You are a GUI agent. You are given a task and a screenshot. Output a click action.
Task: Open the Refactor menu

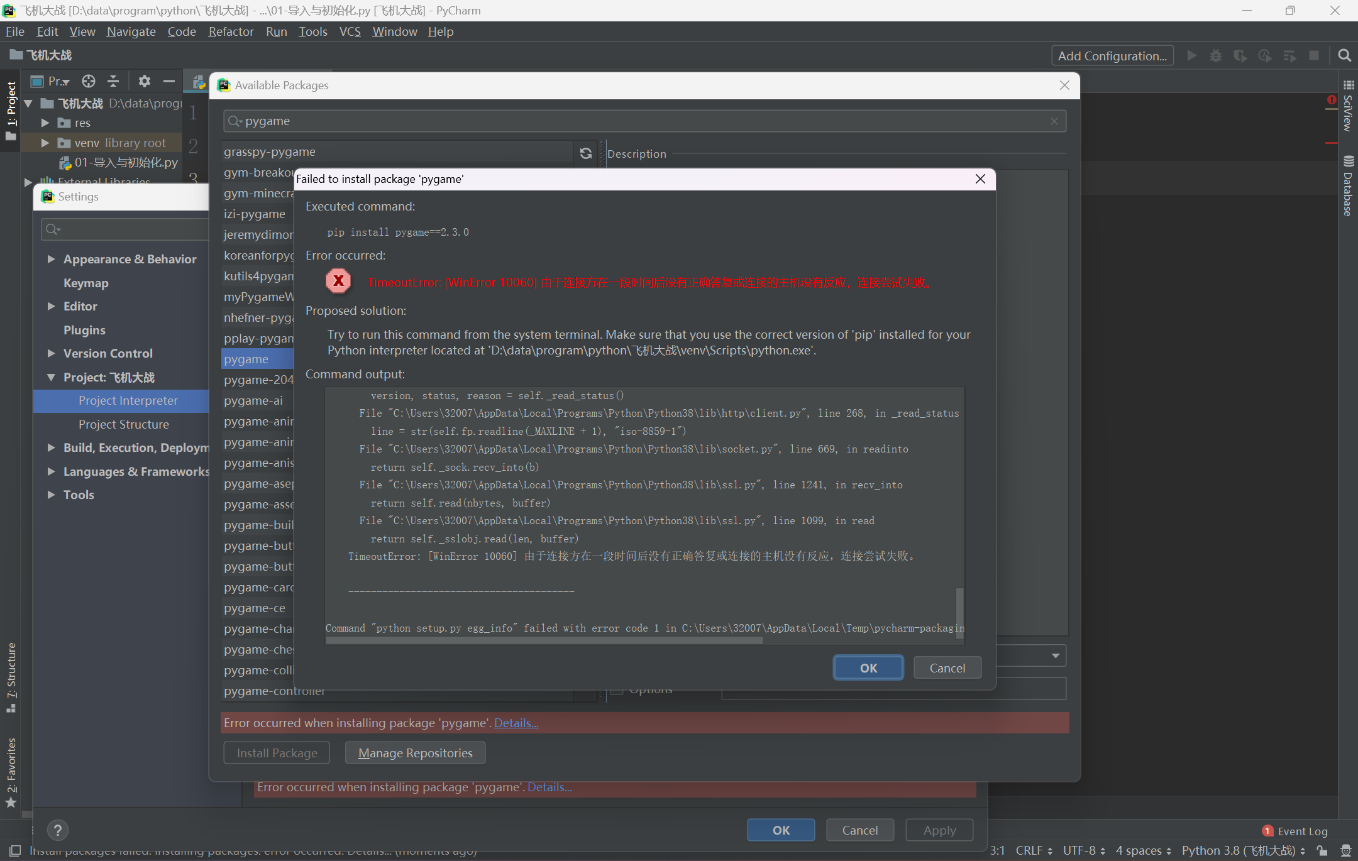pos(231,31)
